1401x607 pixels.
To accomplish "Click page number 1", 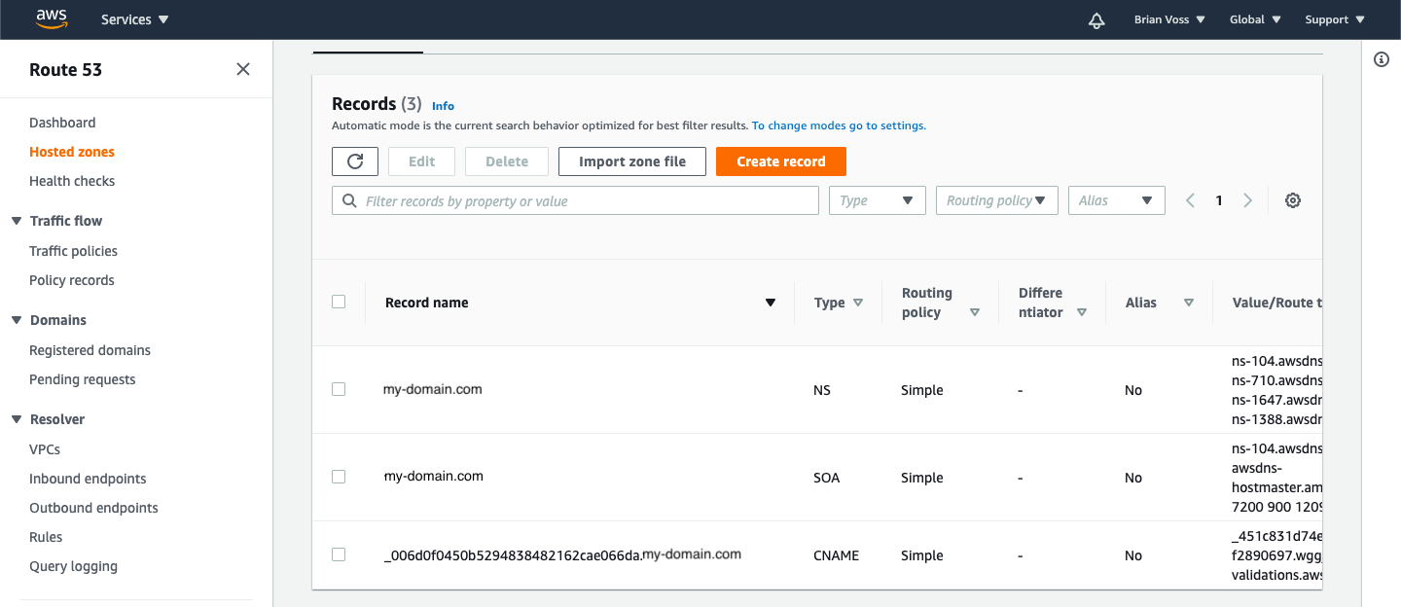I will click(1219, 200).
